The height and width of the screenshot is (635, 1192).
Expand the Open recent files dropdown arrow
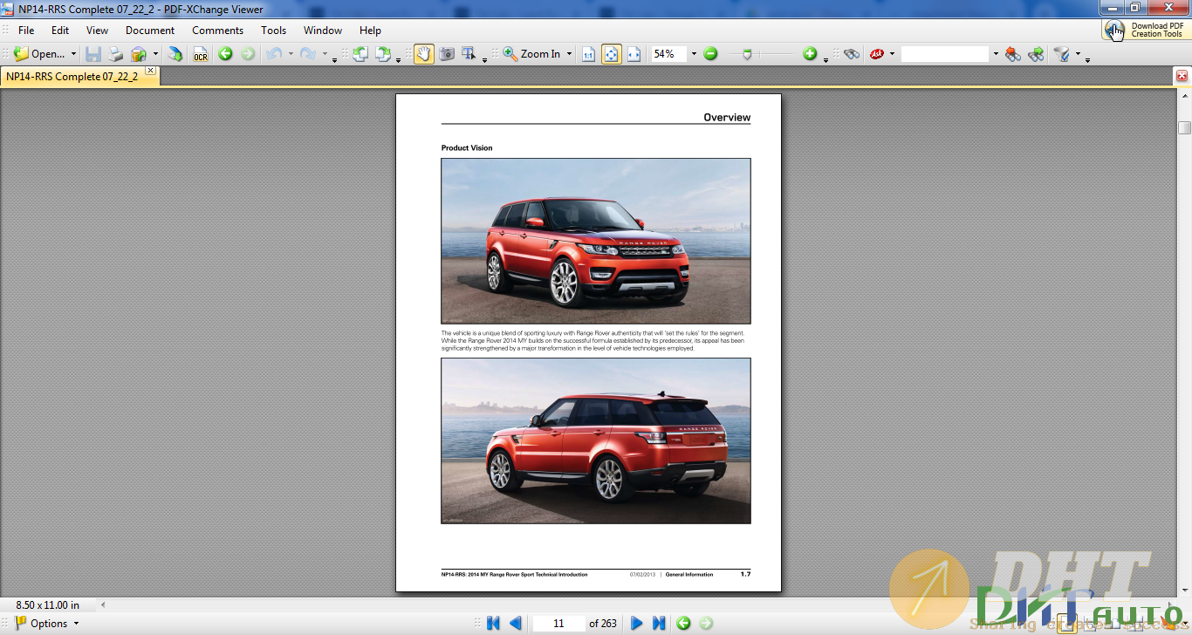pos(73,54)
